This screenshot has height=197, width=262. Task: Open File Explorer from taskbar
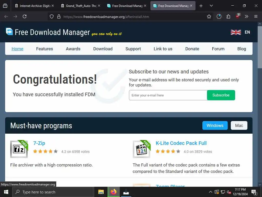click(101, 192)
